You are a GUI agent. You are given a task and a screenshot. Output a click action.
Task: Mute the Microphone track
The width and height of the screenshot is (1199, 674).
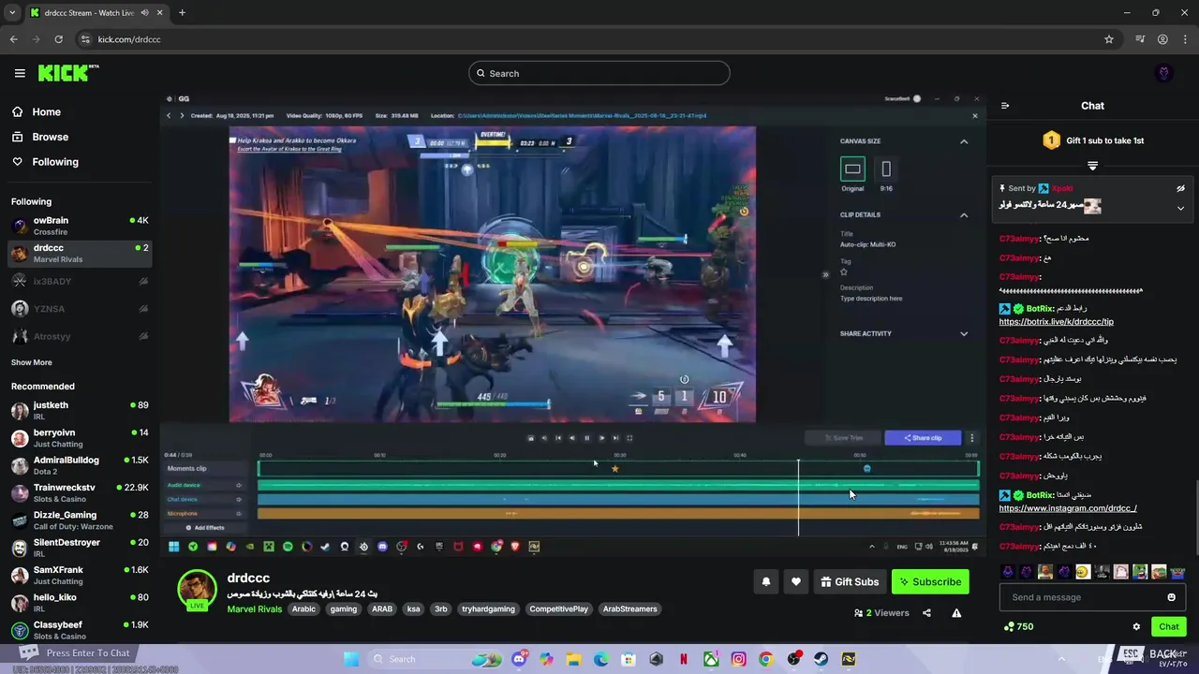pyautogui.click(x=239, y=513)
